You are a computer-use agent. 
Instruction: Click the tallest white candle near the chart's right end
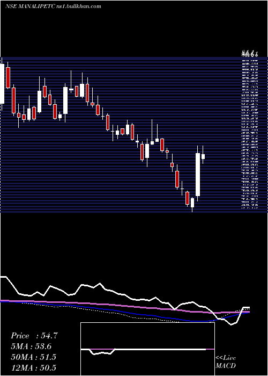(x=198, y=175)
